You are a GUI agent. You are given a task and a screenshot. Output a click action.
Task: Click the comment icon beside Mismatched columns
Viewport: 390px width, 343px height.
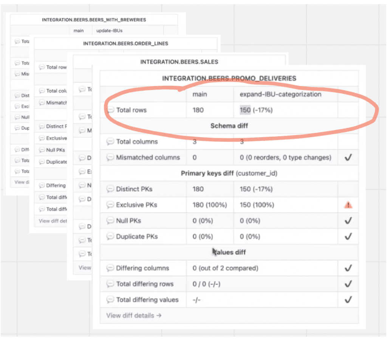click(110, 158)
